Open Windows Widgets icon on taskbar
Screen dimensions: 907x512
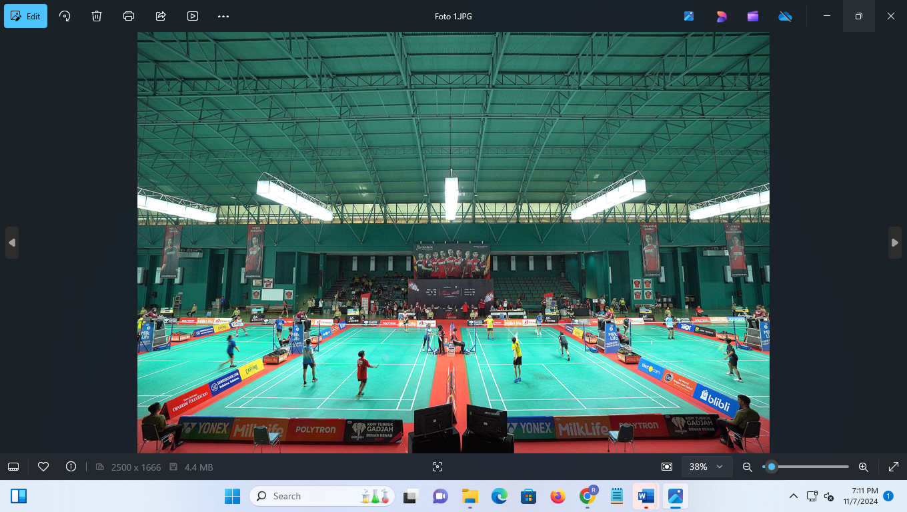click(19, 496)
